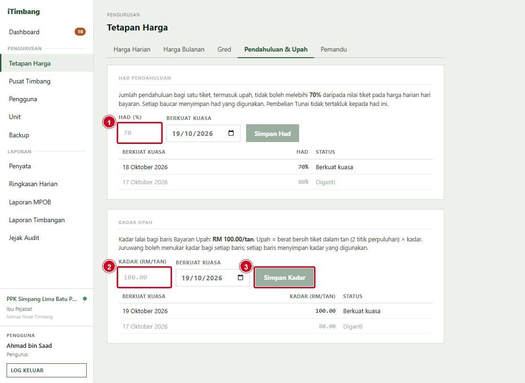This screenshot has height=383, width=525.
Task: Click Simpan Had button
Action: (272, 133)
